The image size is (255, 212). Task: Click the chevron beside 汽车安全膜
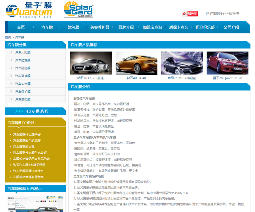[11, 83]
